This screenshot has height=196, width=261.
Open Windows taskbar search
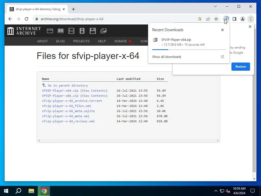(18, 191)
